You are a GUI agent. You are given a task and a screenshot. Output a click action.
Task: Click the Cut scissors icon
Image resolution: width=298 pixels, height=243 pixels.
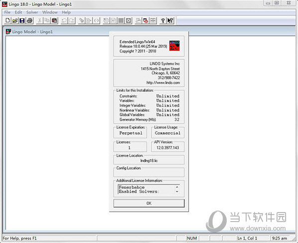[39, 20]
